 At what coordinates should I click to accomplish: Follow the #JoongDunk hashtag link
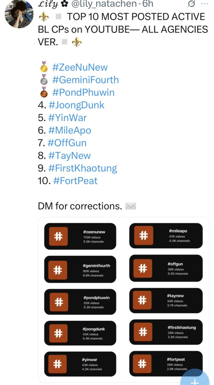[77, 105]
